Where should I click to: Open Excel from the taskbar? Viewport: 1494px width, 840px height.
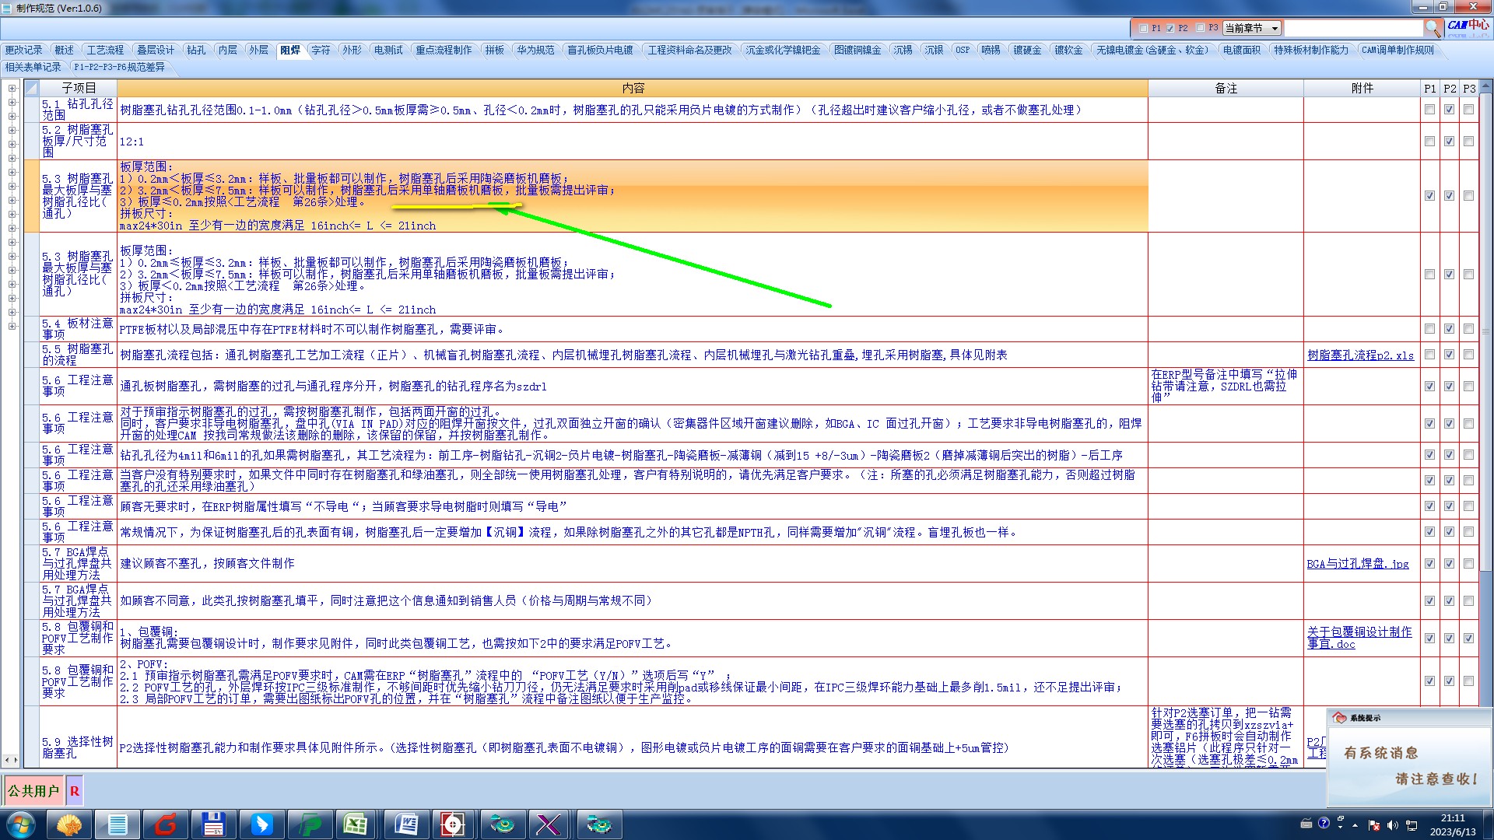pos(356,824)
